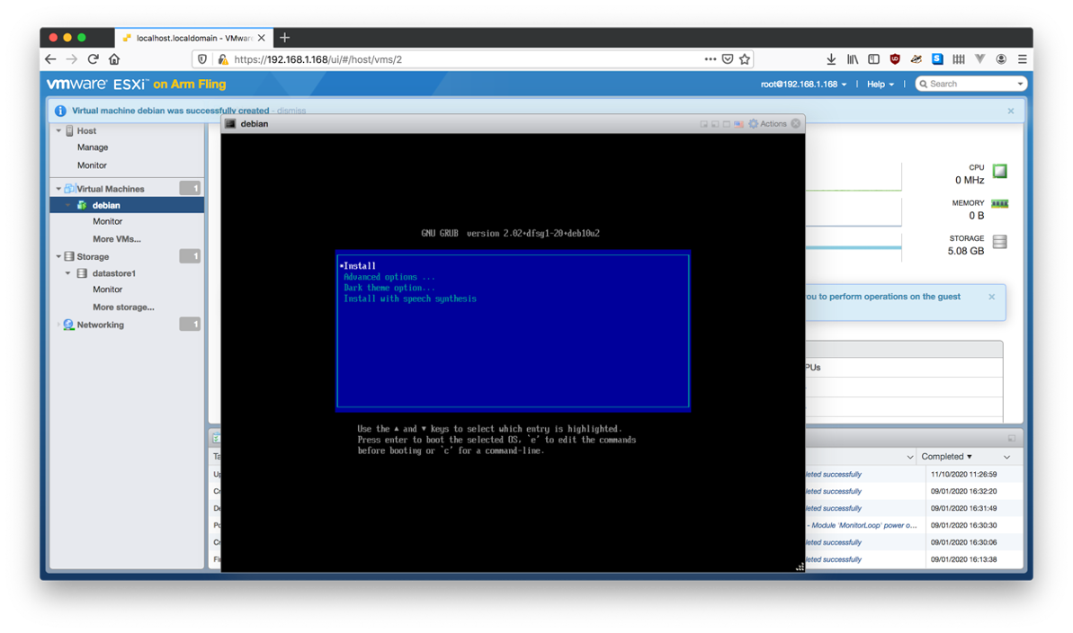The height and width of the screenshot is (633, 1073).
Task: Close the success notification banner with X
Action: tap(1011, 111)
